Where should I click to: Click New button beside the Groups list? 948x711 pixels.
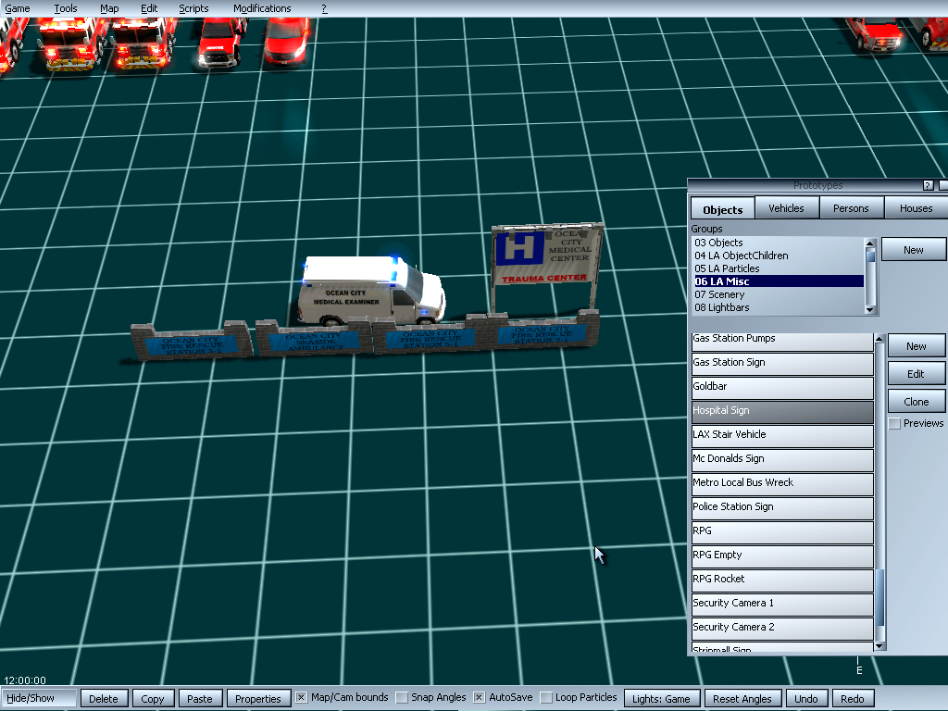pos(913,250)
